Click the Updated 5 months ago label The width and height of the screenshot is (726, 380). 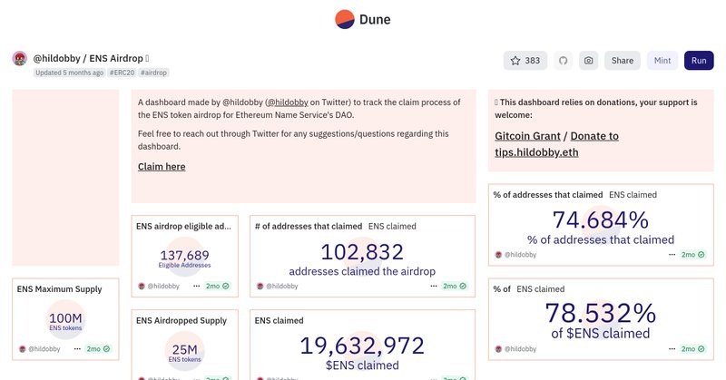70,73
